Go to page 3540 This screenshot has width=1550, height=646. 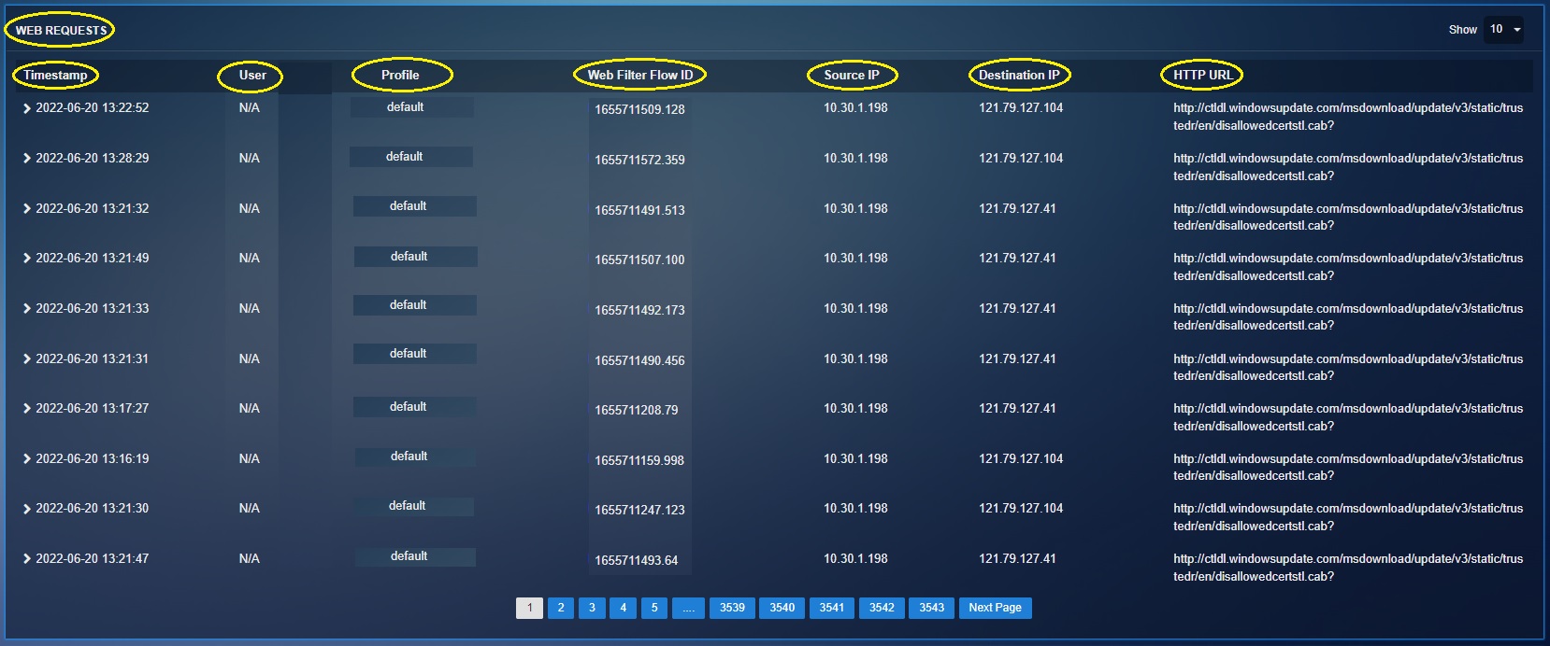[x=782, y=608]
